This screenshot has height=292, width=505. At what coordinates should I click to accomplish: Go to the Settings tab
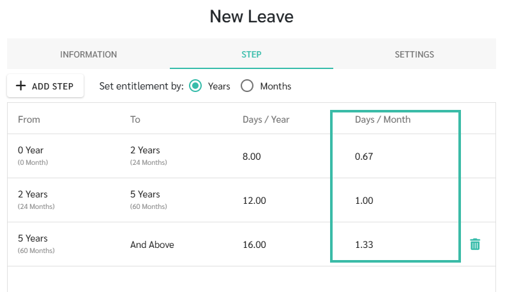tap(414, 54)
